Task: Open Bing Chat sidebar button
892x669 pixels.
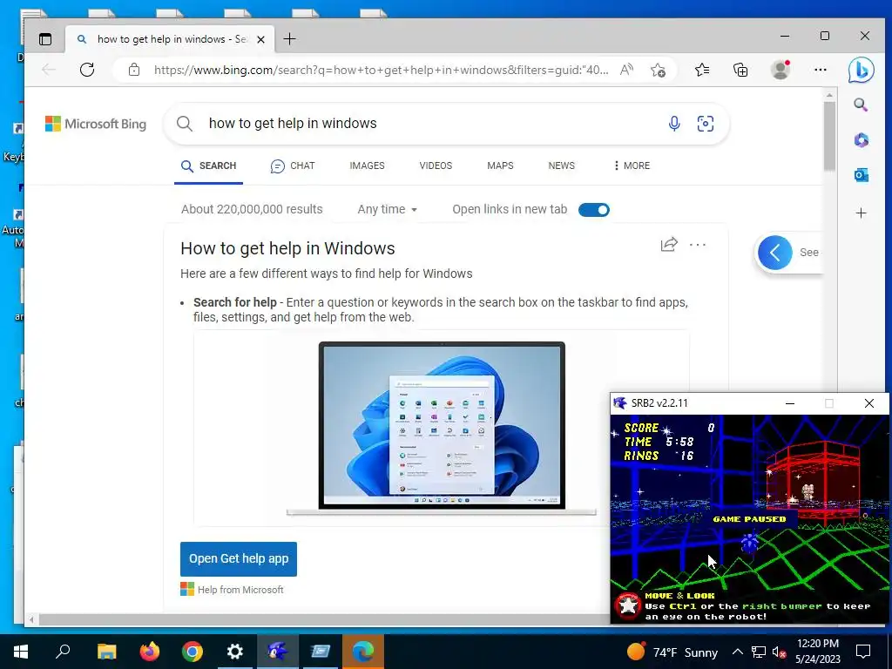Action: click(861, 70)
